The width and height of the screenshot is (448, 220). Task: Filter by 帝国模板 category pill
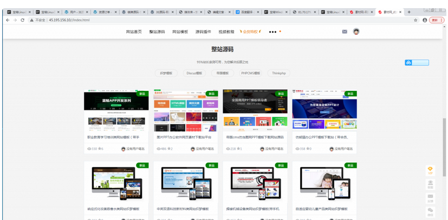(x=223, y=73)
